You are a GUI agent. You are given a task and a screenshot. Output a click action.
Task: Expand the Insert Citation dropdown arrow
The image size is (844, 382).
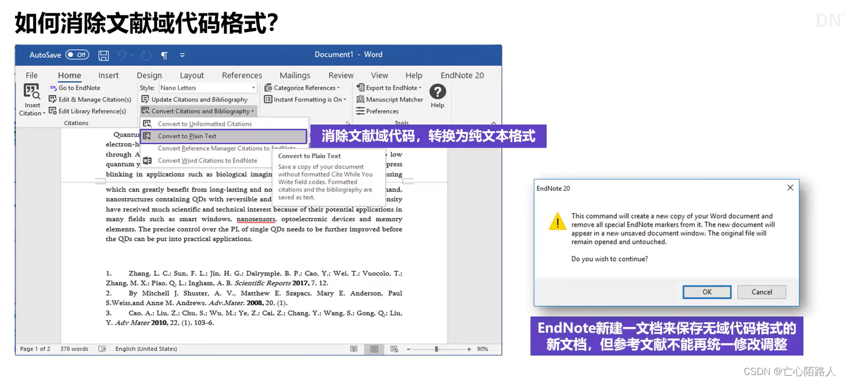click(x=44, y=114)
